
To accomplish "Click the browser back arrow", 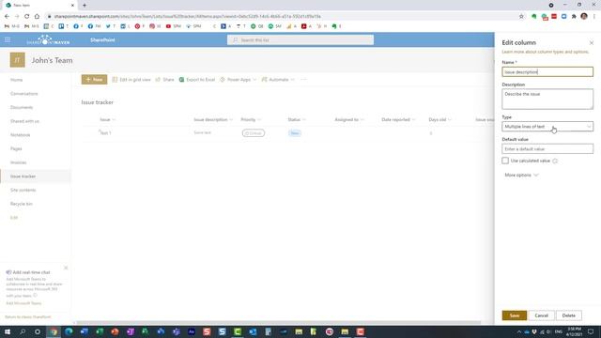I will point(7,17).
